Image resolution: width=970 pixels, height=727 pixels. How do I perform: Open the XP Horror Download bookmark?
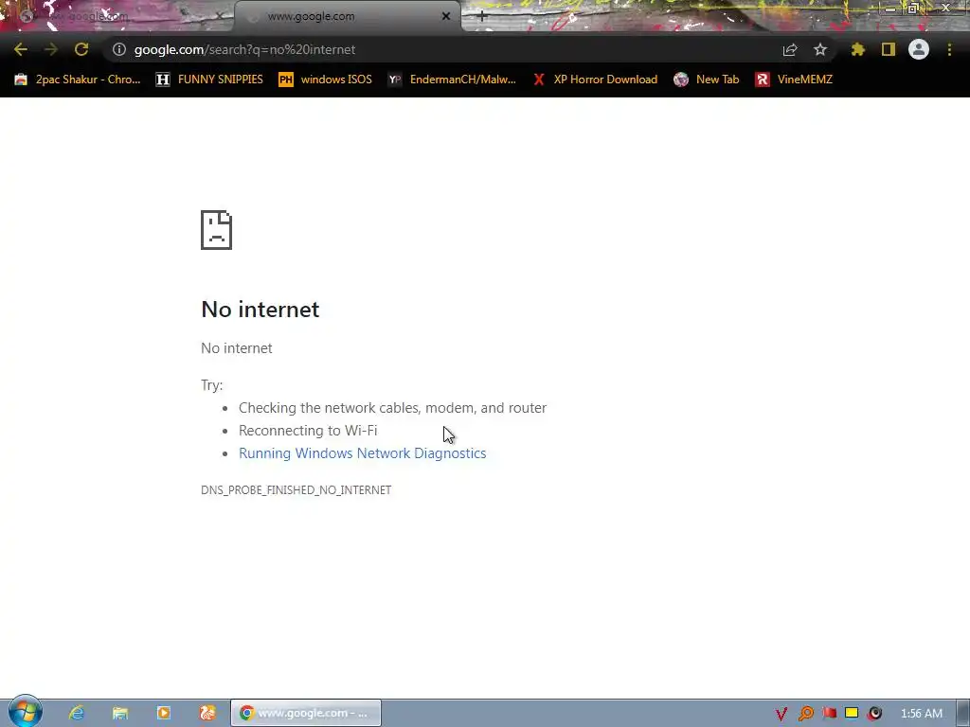coord(596,80)
